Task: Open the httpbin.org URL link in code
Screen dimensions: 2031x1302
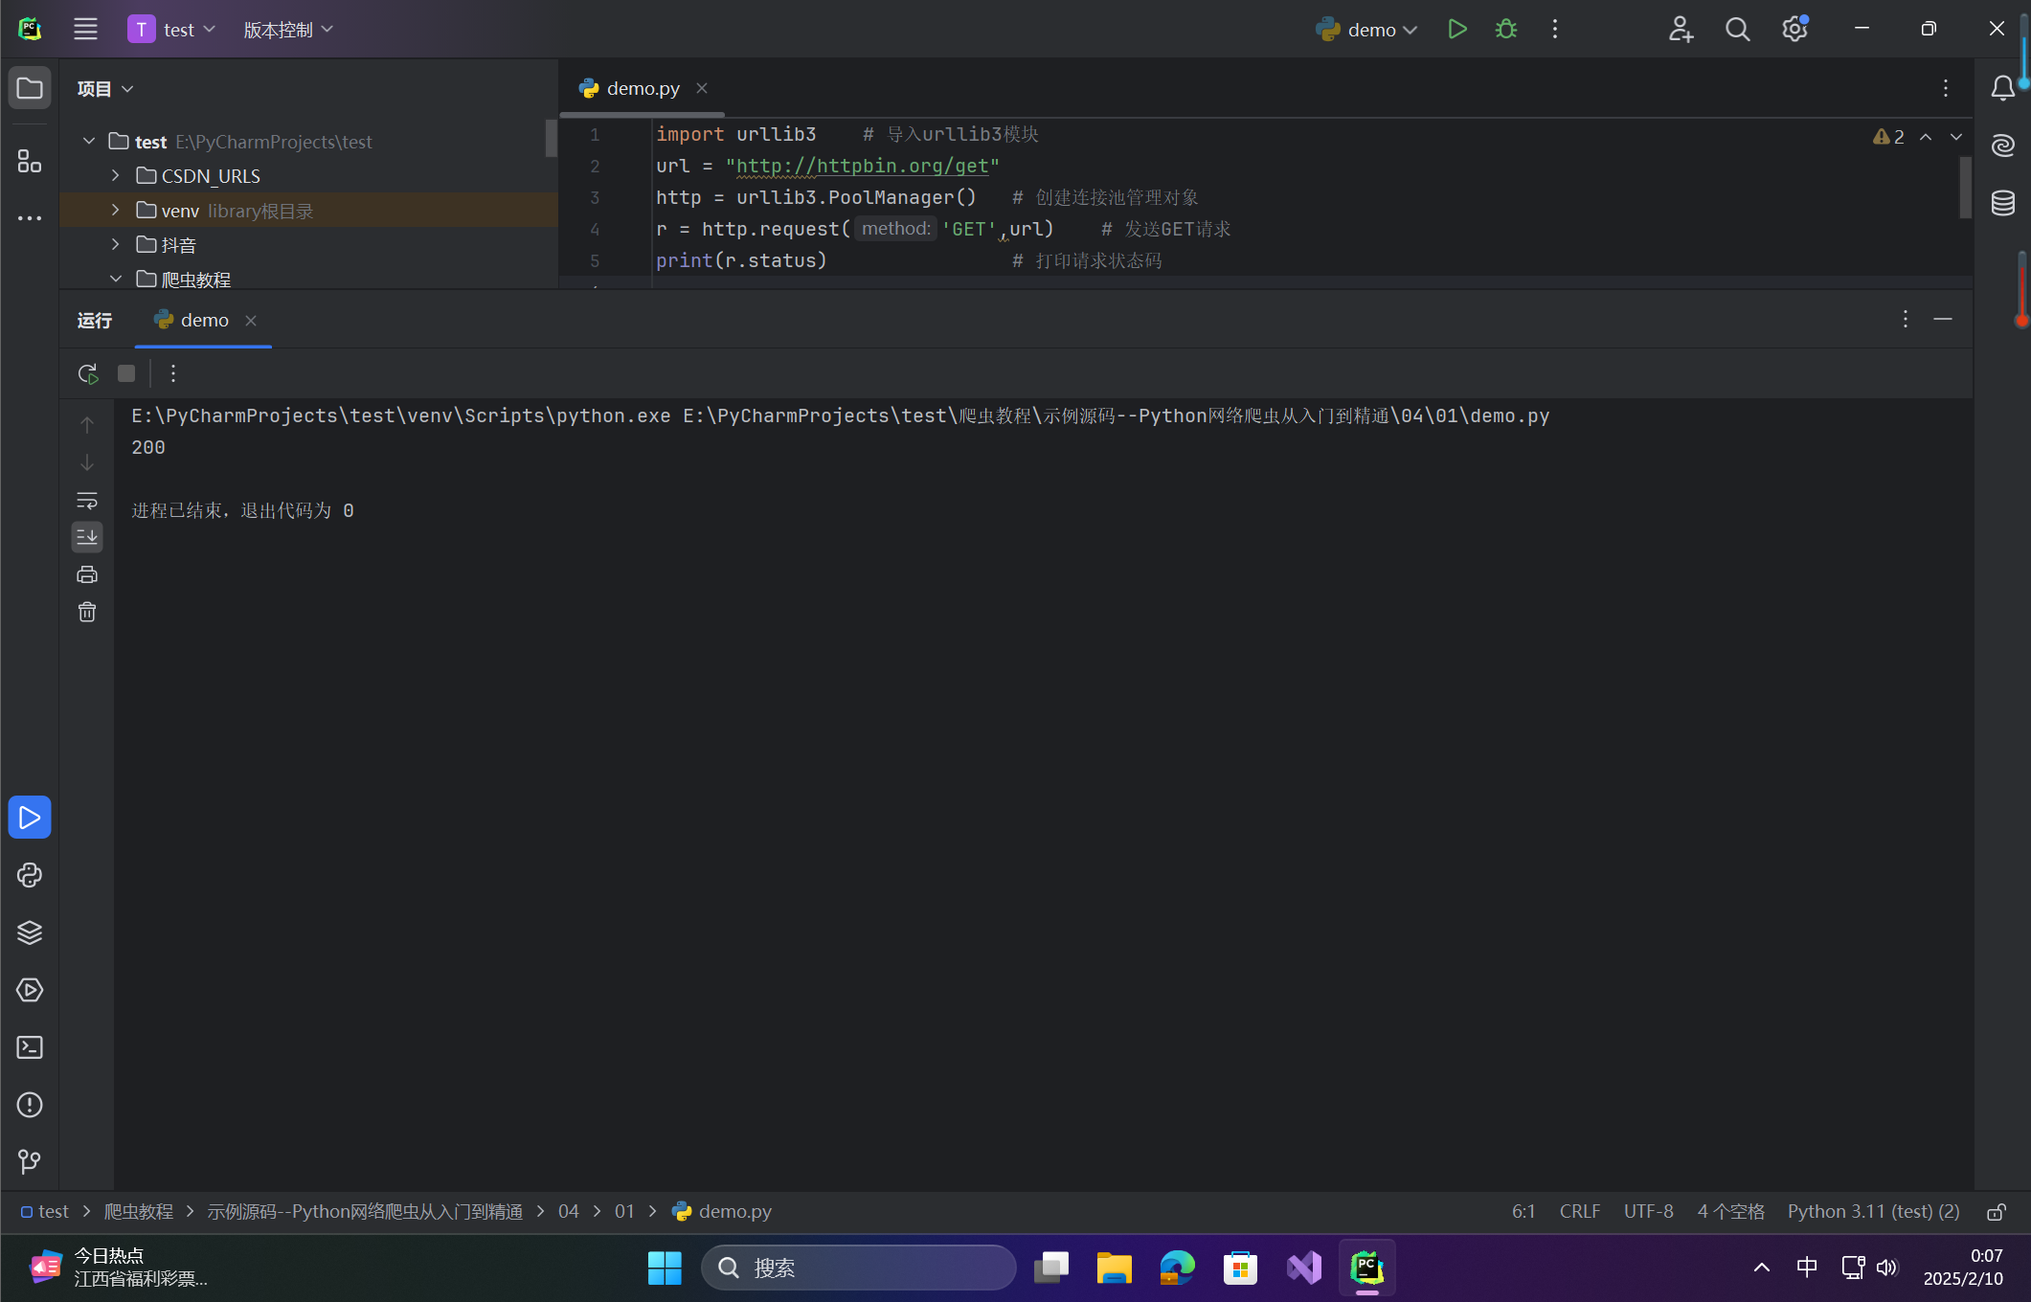Action: point(862,166)
